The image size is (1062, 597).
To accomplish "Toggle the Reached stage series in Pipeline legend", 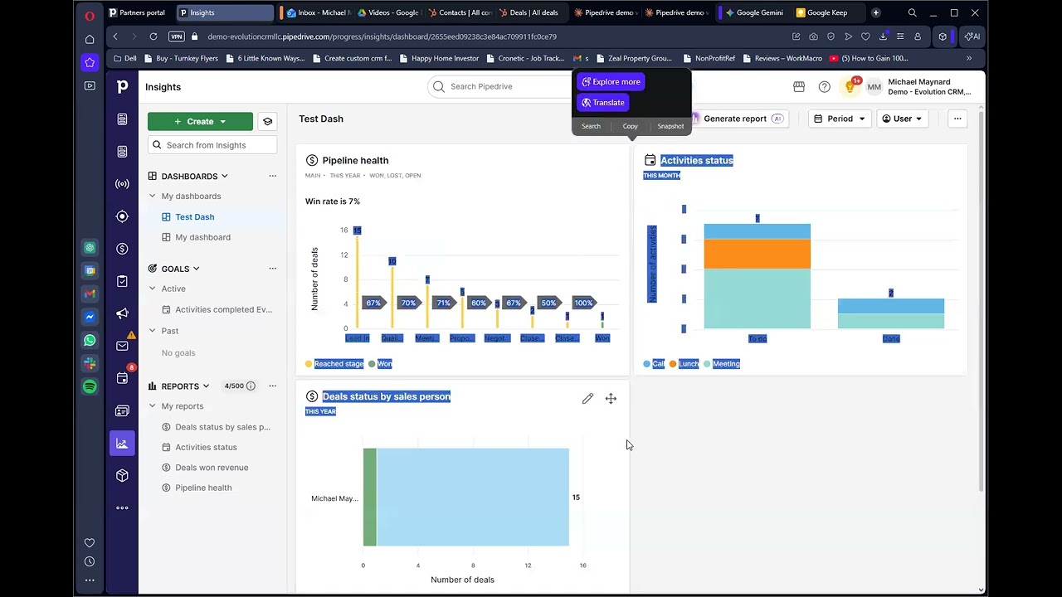I will tap(334, 364).
